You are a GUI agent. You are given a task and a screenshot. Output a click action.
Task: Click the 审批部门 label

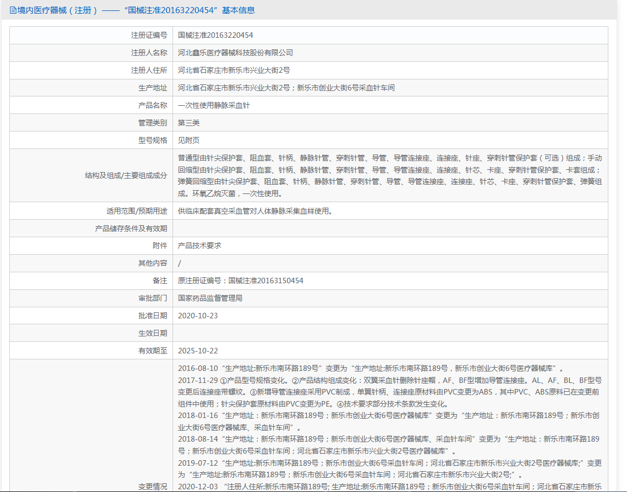click(x=153, y=299)
